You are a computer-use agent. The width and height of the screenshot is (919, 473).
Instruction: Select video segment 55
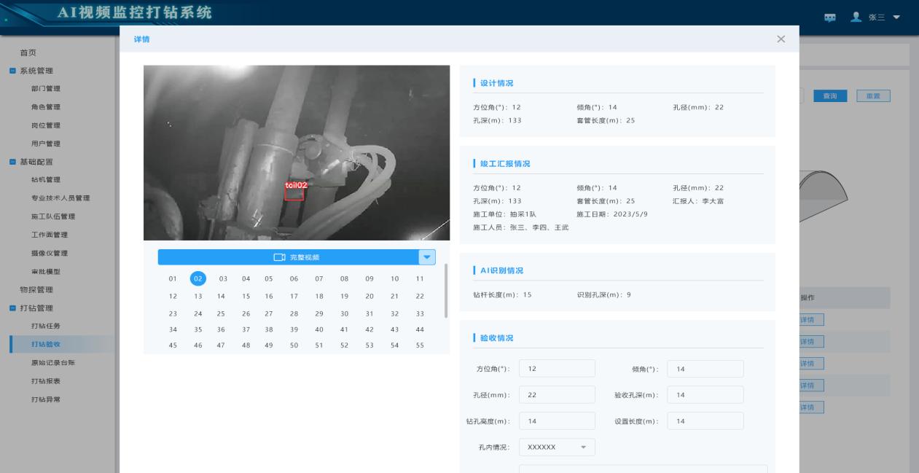420,345
